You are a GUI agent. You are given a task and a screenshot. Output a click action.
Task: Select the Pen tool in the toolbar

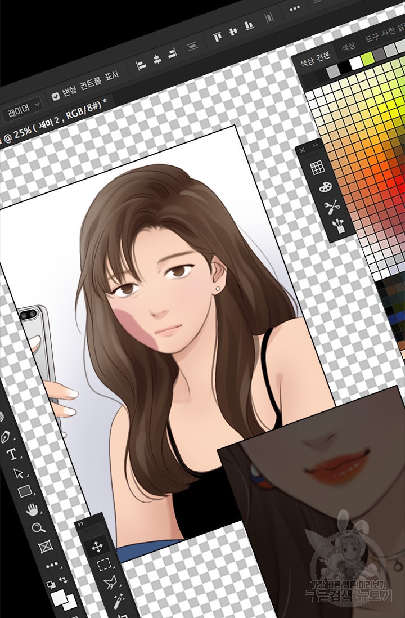(6, 436)
